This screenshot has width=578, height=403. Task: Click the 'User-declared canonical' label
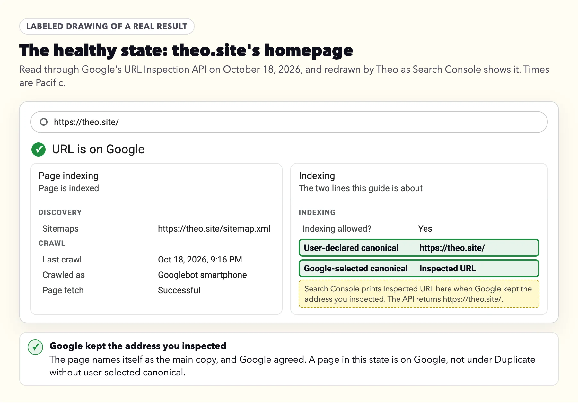pyautogui.click(x=351, y=248)
